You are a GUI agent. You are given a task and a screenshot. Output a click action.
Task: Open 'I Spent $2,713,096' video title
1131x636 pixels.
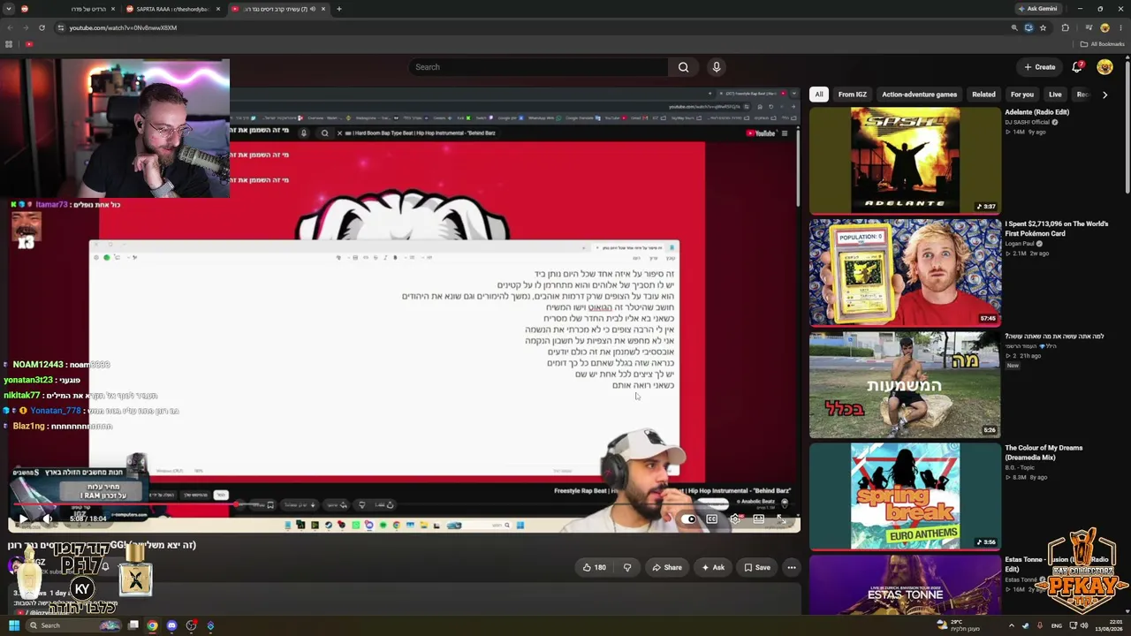click(x=1057, y=229)
